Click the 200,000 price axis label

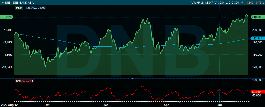point(257,30)
